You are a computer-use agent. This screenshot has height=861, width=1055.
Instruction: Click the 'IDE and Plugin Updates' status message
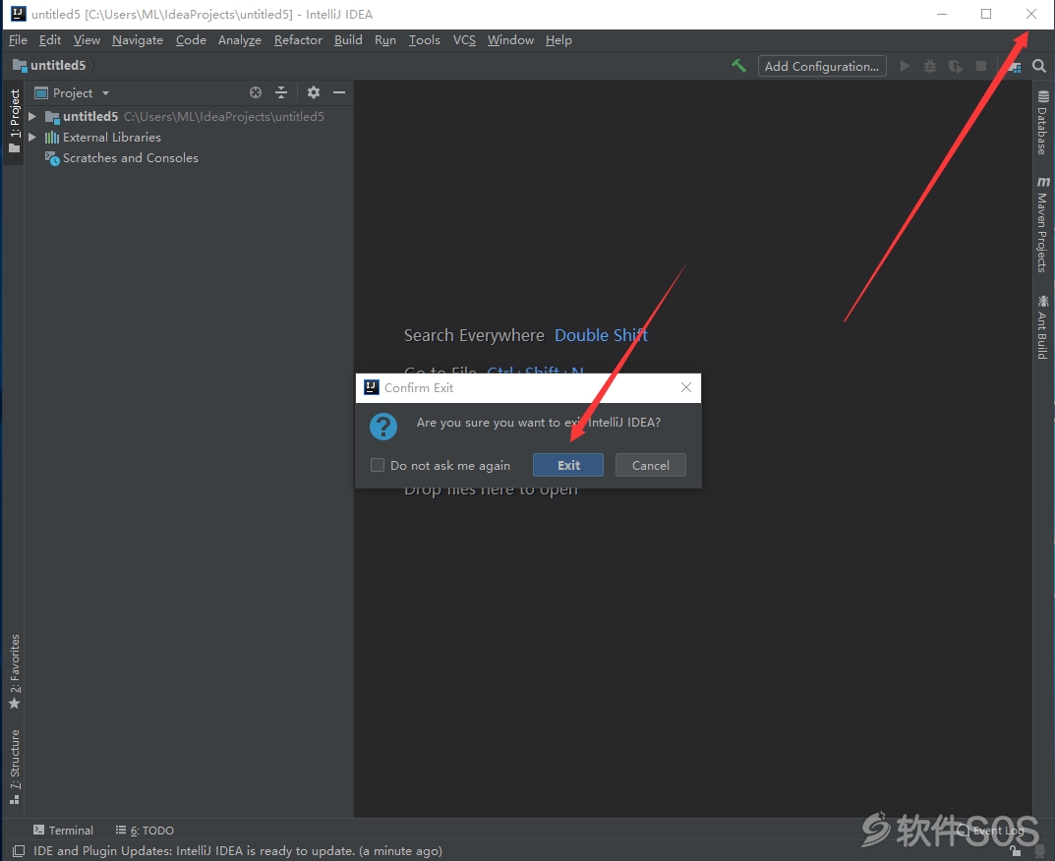click(238, 851)
